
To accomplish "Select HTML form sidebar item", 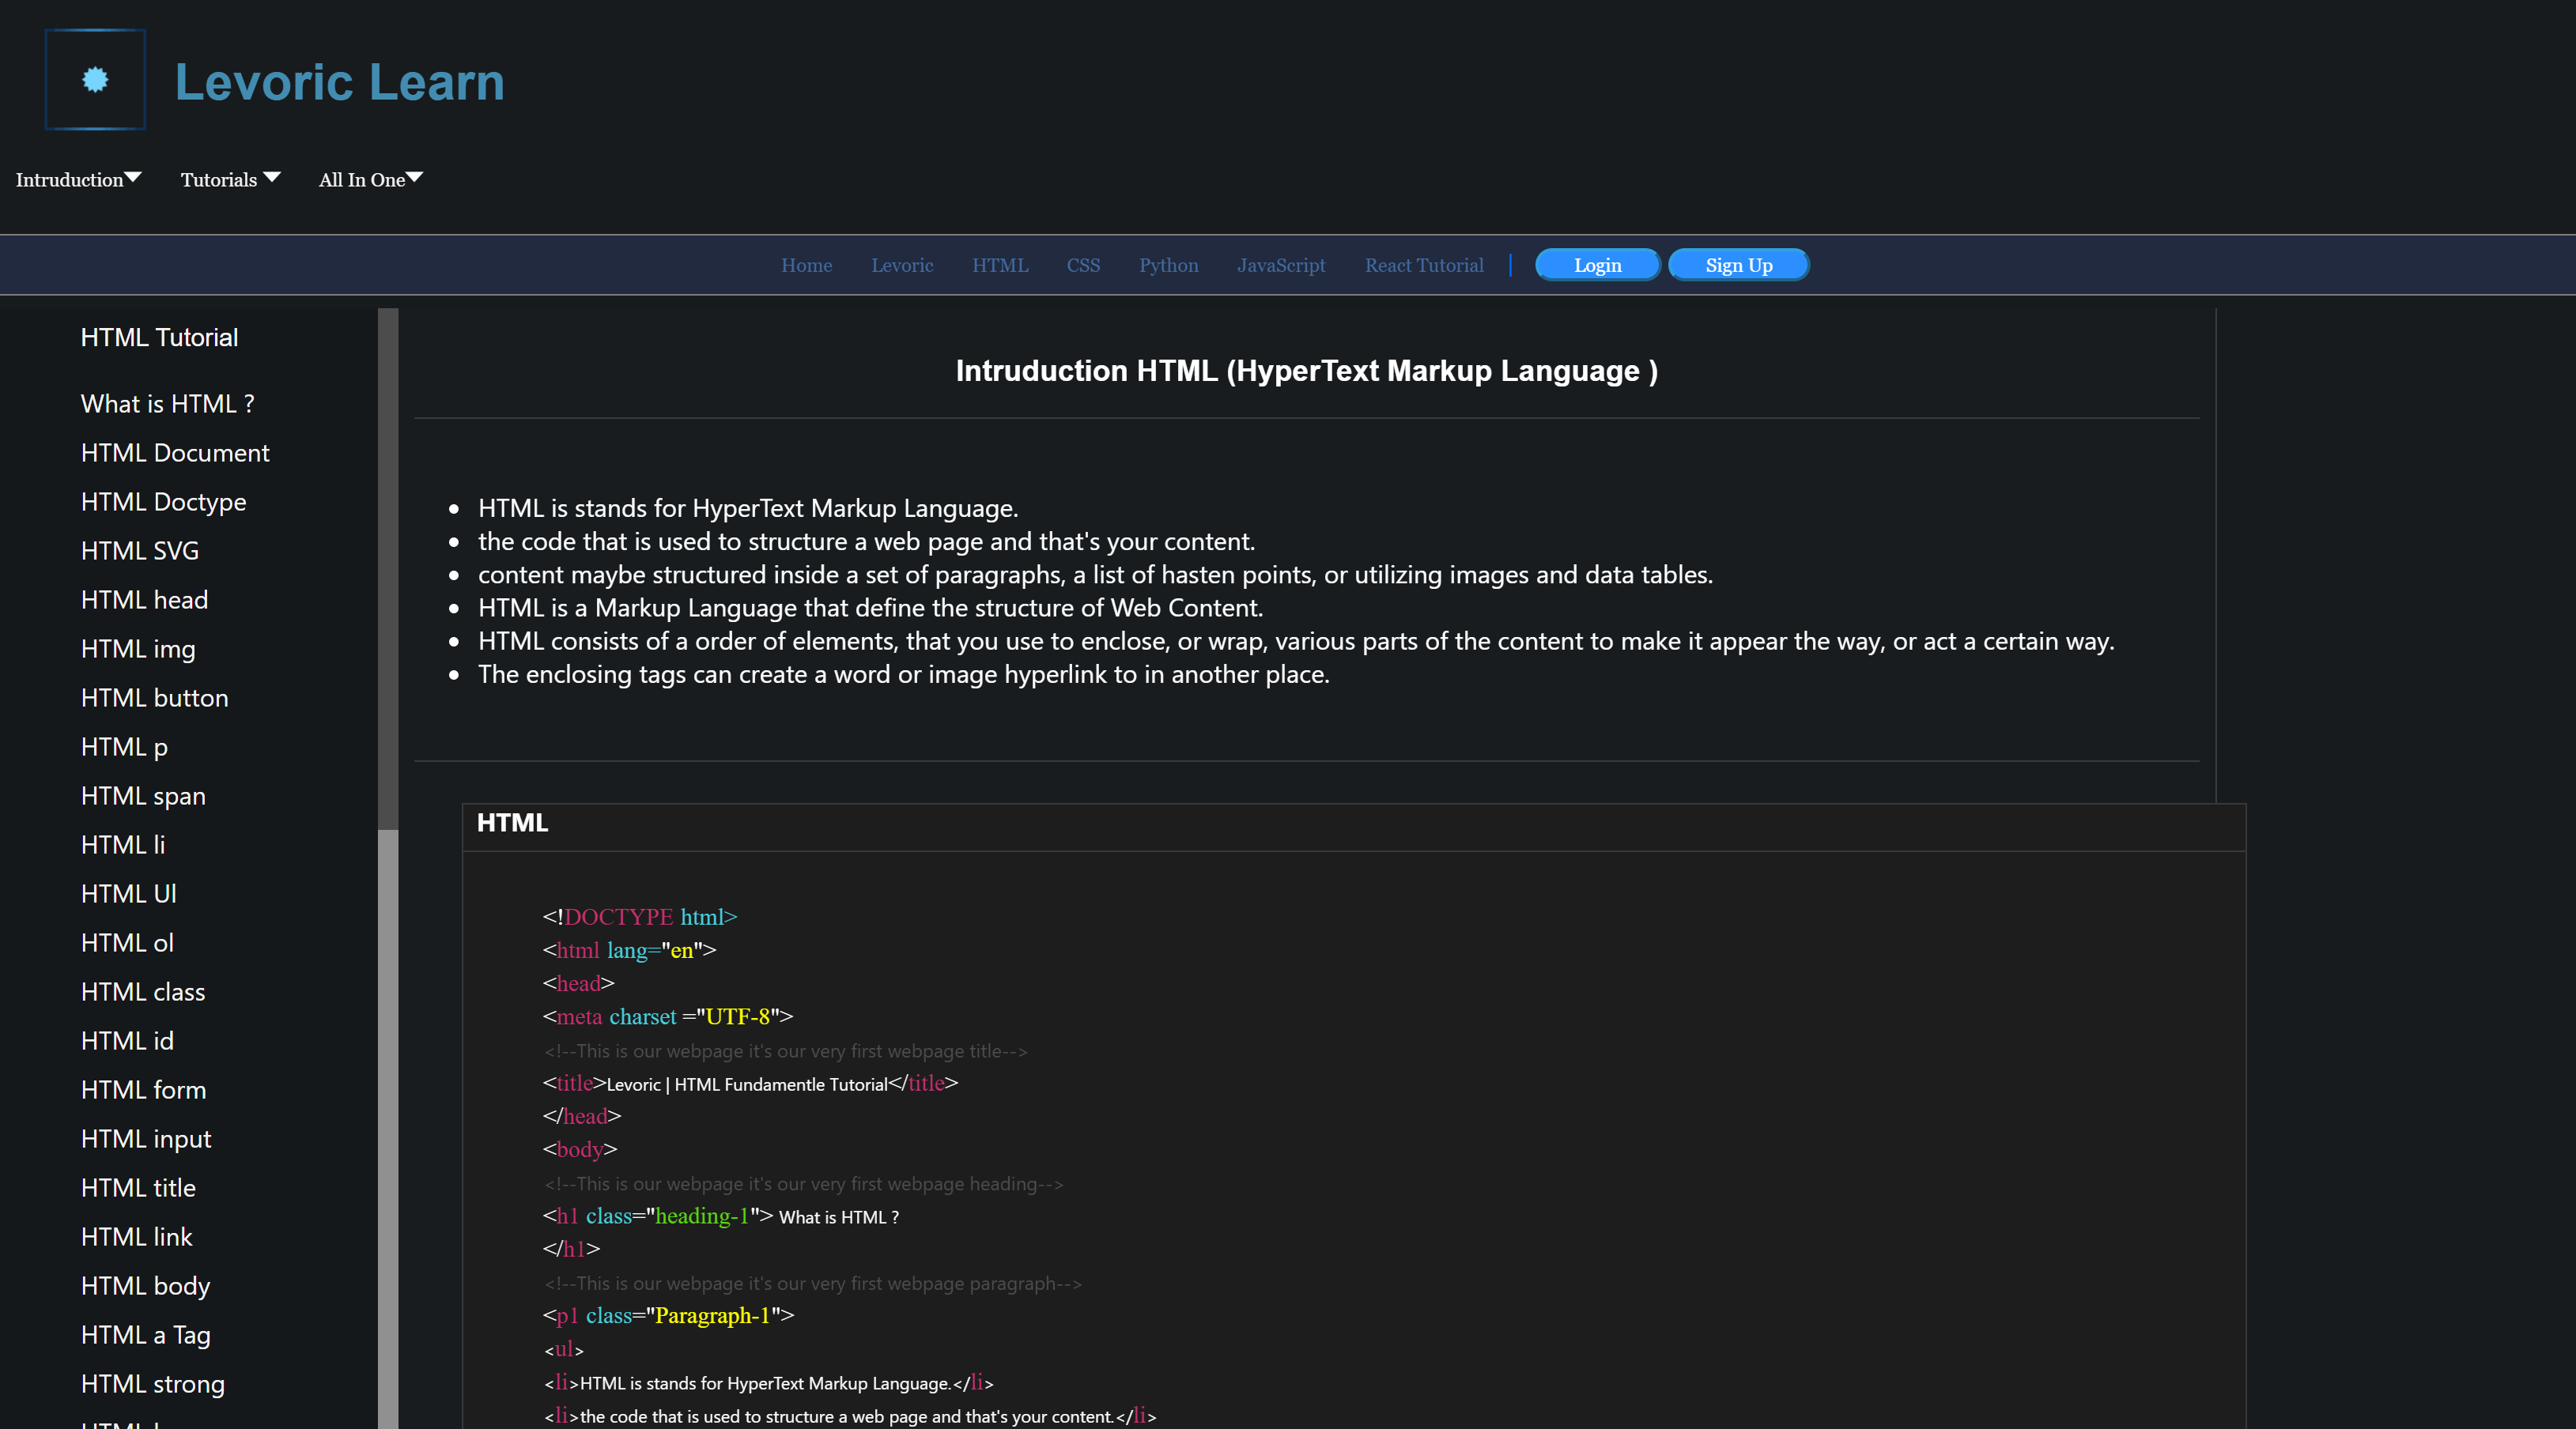I will point(144,1088).
